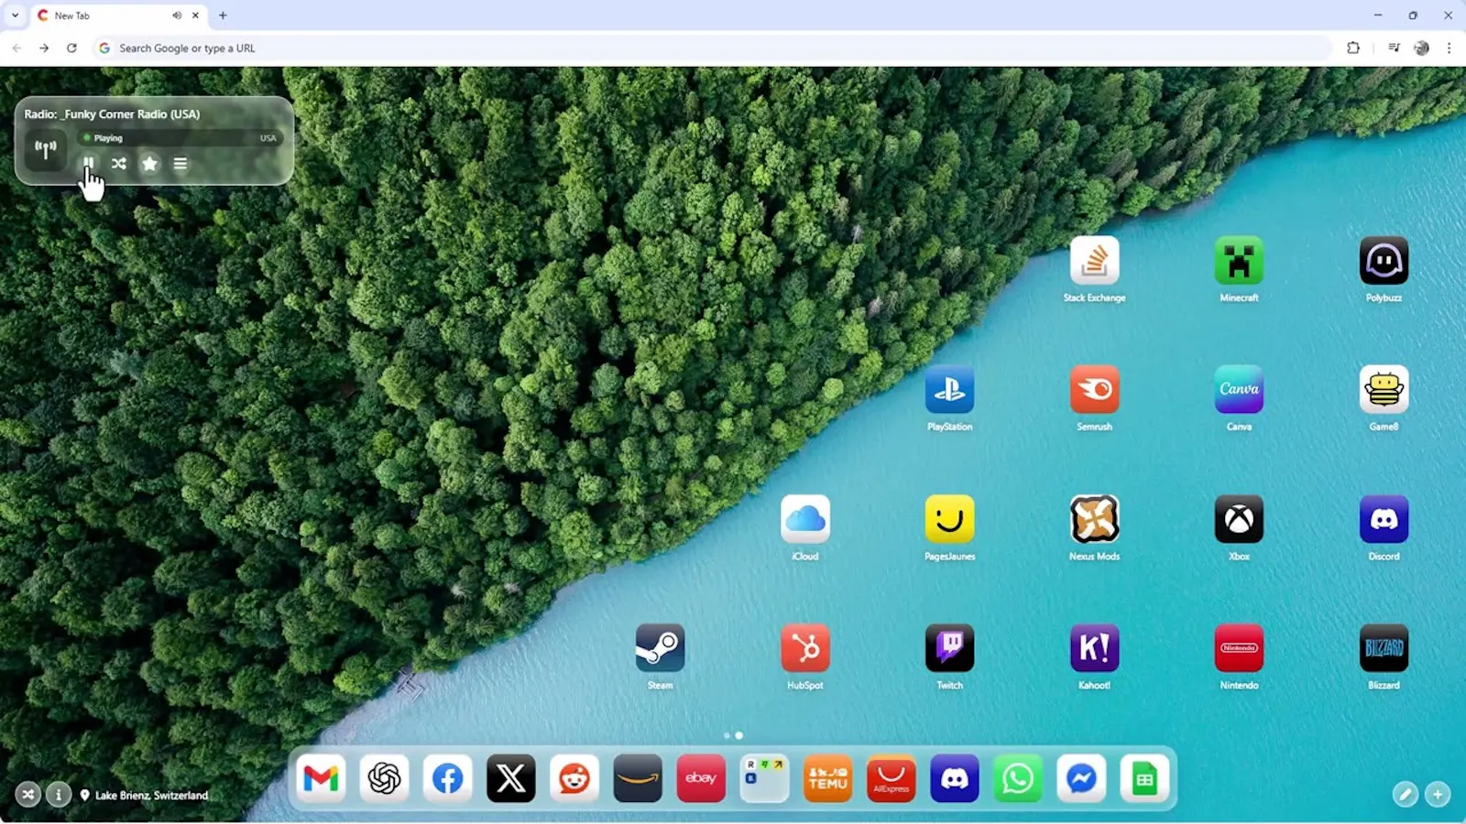Open Gmail from the dock
This screenshot has height=824, width=1466.
point(321,778)
